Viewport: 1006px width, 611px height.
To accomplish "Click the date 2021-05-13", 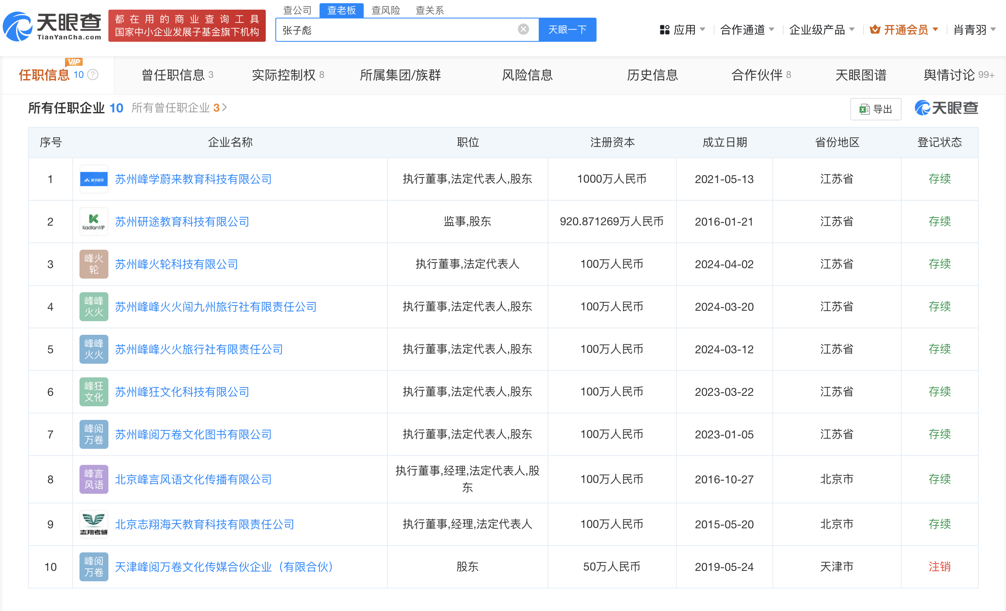I will tap(724, 179).
